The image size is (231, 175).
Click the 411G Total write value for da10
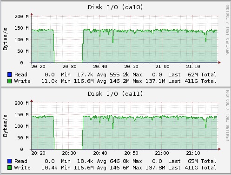pyautogui.click(x=200, y=81)
